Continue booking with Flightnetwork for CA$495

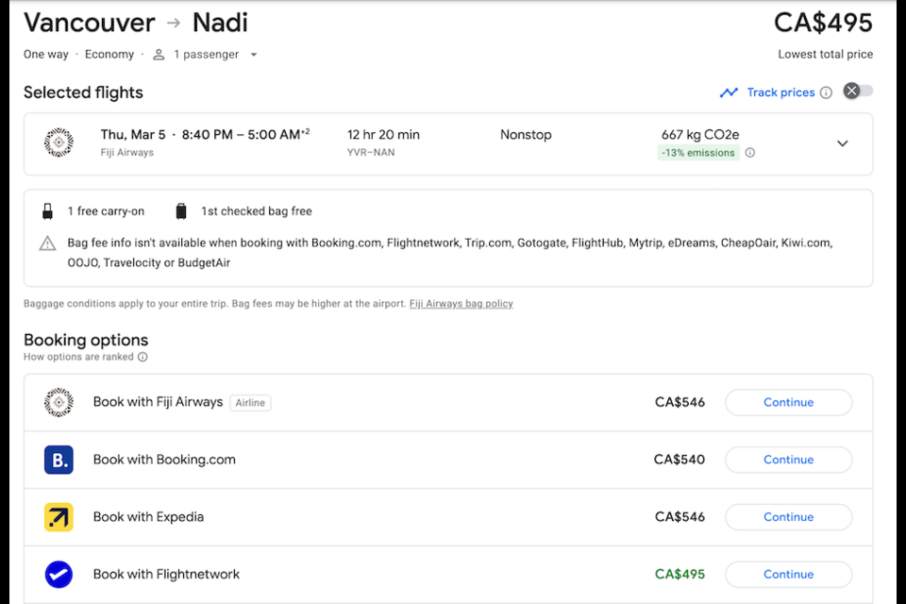(788, 574)
